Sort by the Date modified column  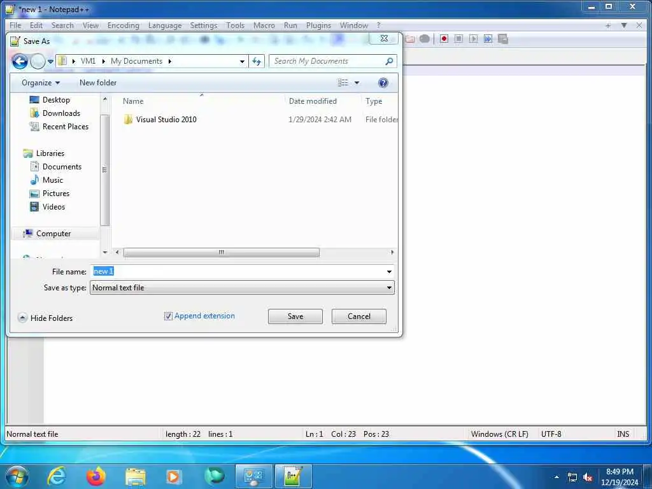click(x=313, y=101)
